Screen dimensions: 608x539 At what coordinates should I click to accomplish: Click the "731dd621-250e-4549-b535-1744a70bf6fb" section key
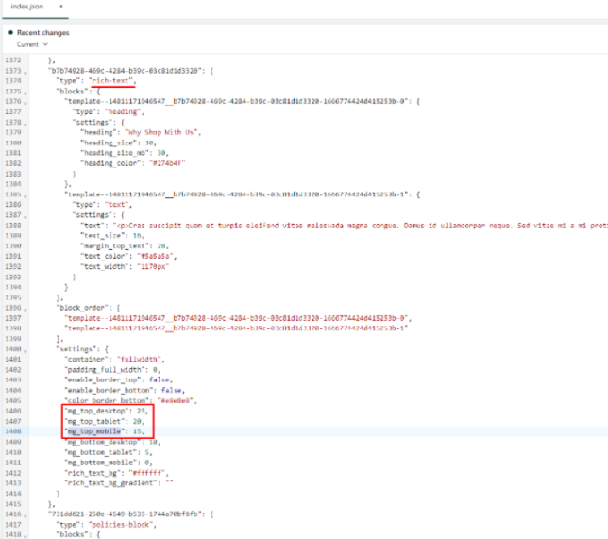point(127,514)
